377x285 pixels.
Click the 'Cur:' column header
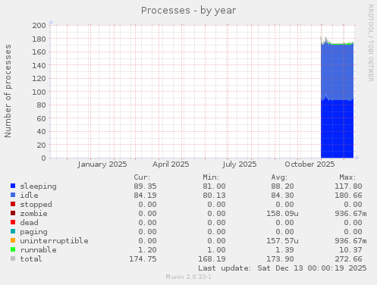[x=142, y=177]
